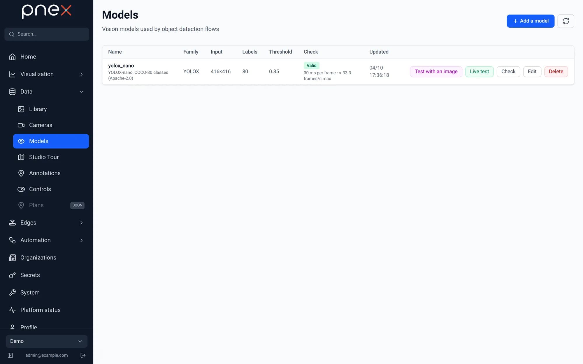
Task: Click Test with an image
Action: tap(436, 72)
